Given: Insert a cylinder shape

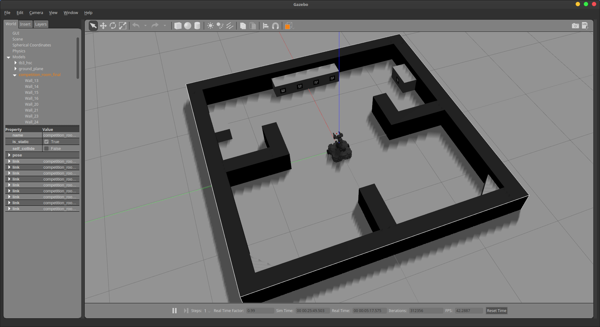Looking at the screenshot, I should (x=197, y=26).
